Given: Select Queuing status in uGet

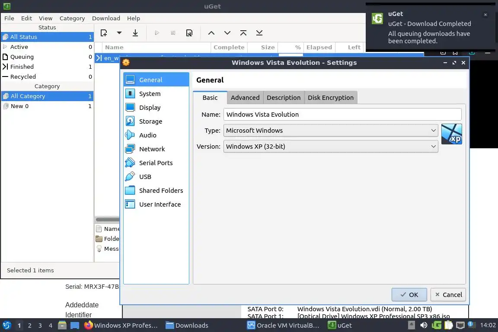Looking at the screenshot, I should 47,57.
